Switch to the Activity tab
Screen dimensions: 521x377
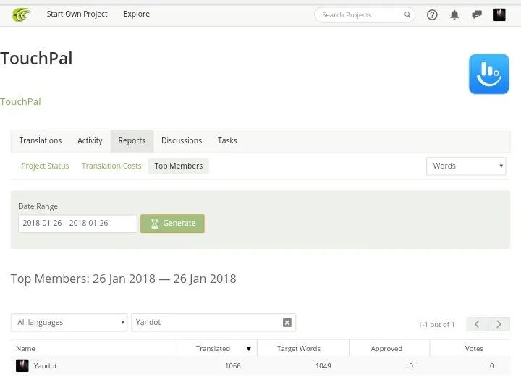(90, 141)
